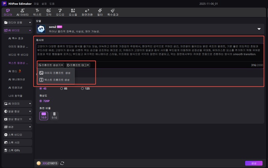Open 스톡 비디오 stock video section

click(x=18, y=135)
